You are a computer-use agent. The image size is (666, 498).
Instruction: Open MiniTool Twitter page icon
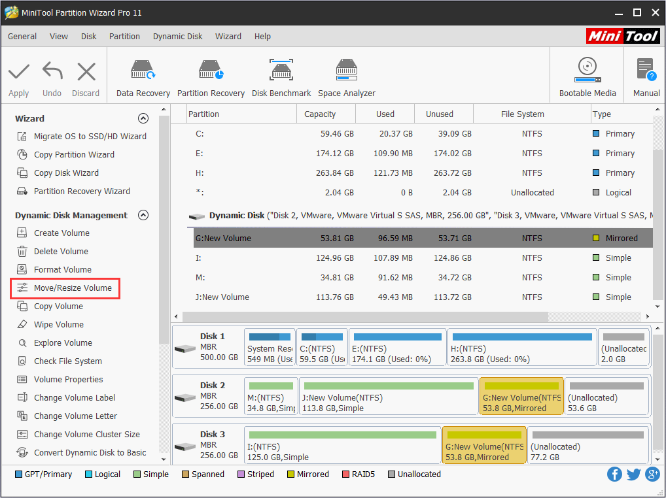coord(633,474)
